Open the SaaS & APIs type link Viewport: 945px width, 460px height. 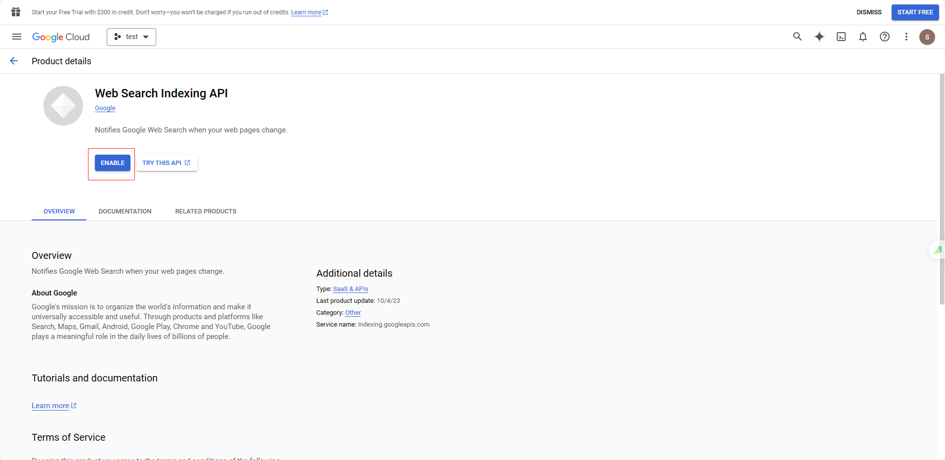coord(350,289)
